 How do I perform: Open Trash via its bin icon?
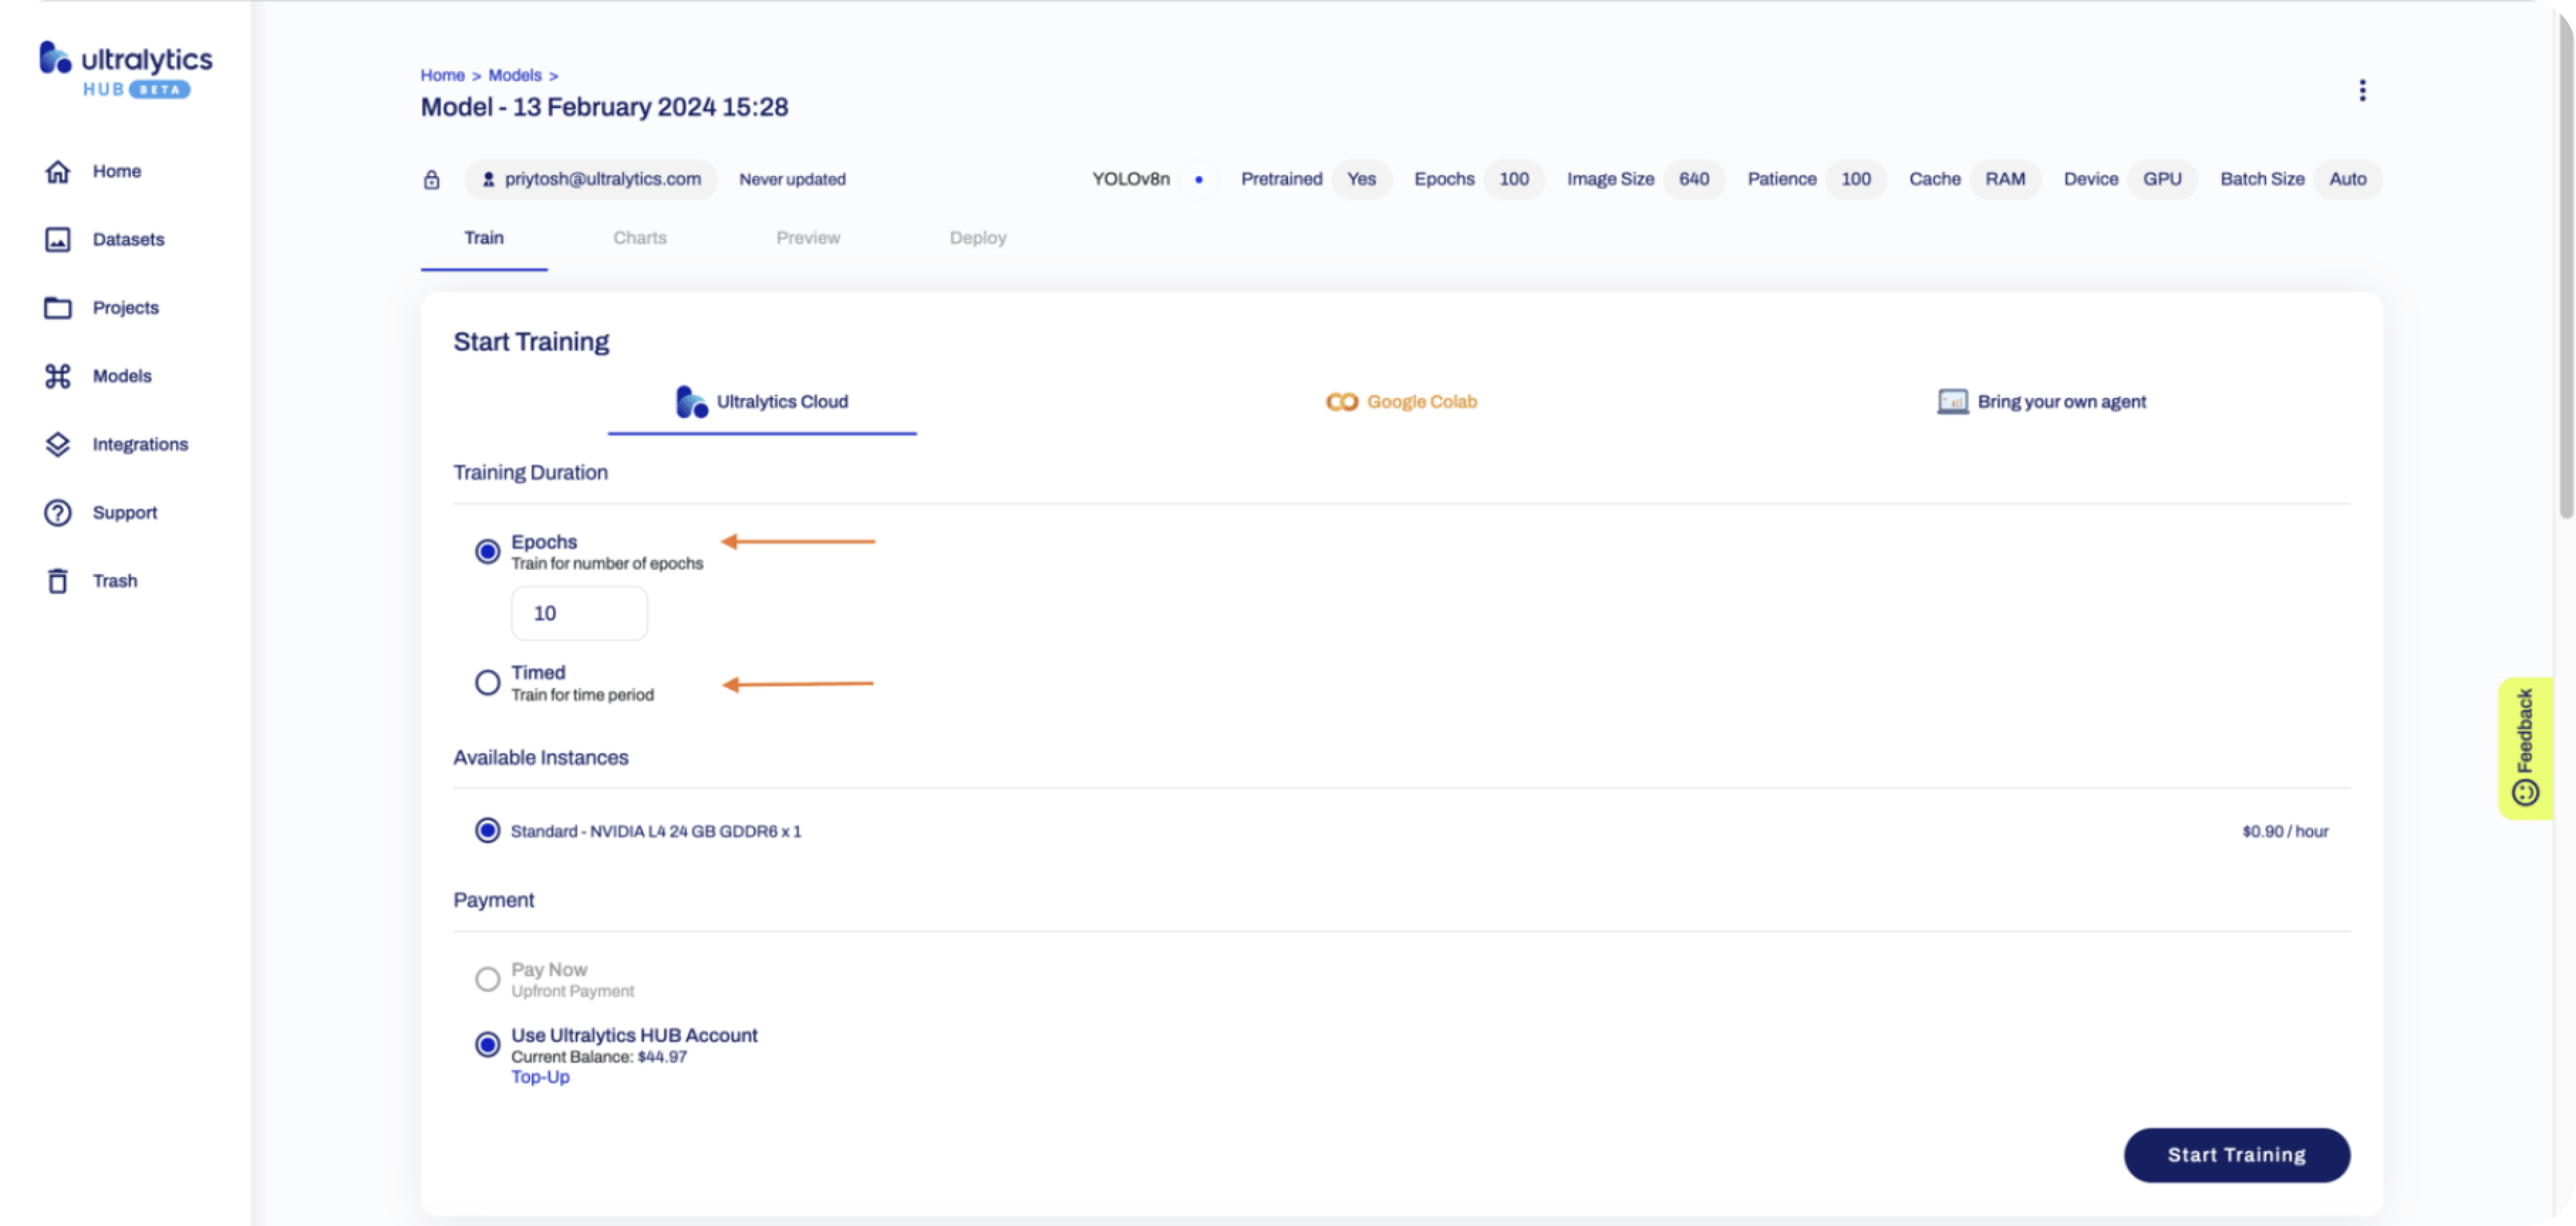(x=58, y=581)
